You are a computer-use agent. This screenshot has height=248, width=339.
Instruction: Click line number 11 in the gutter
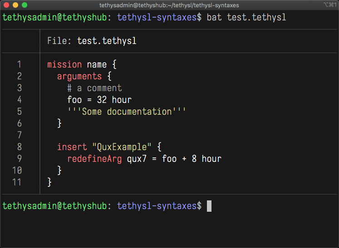coord(17,182)
